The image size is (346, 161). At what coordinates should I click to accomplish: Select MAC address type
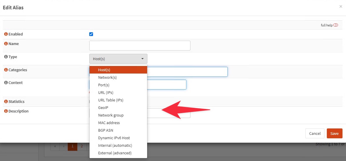tap(118, 123)
